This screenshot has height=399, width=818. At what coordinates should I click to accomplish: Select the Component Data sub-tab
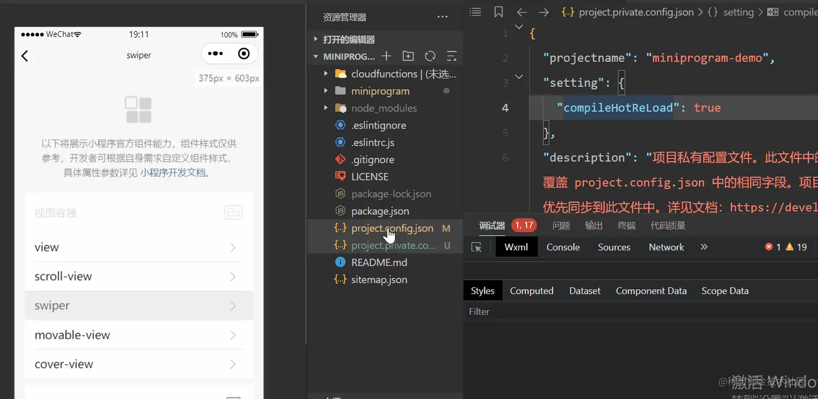651,291
